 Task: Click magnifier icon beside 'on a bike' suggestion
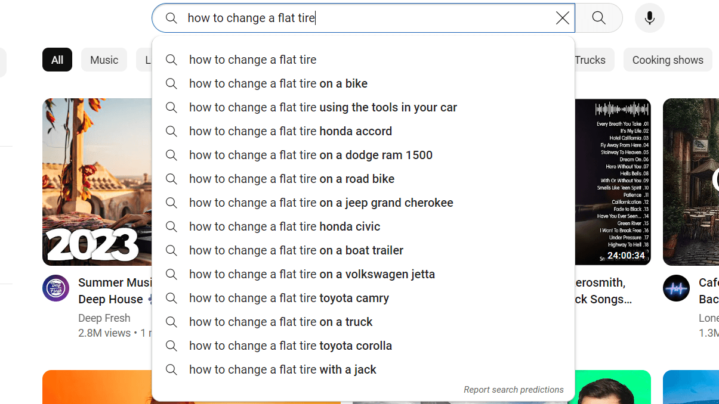(171, 83)
